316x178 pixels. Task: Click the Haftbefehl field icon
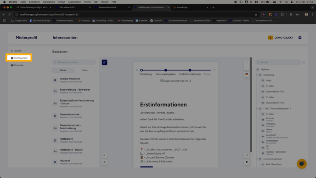55,140
